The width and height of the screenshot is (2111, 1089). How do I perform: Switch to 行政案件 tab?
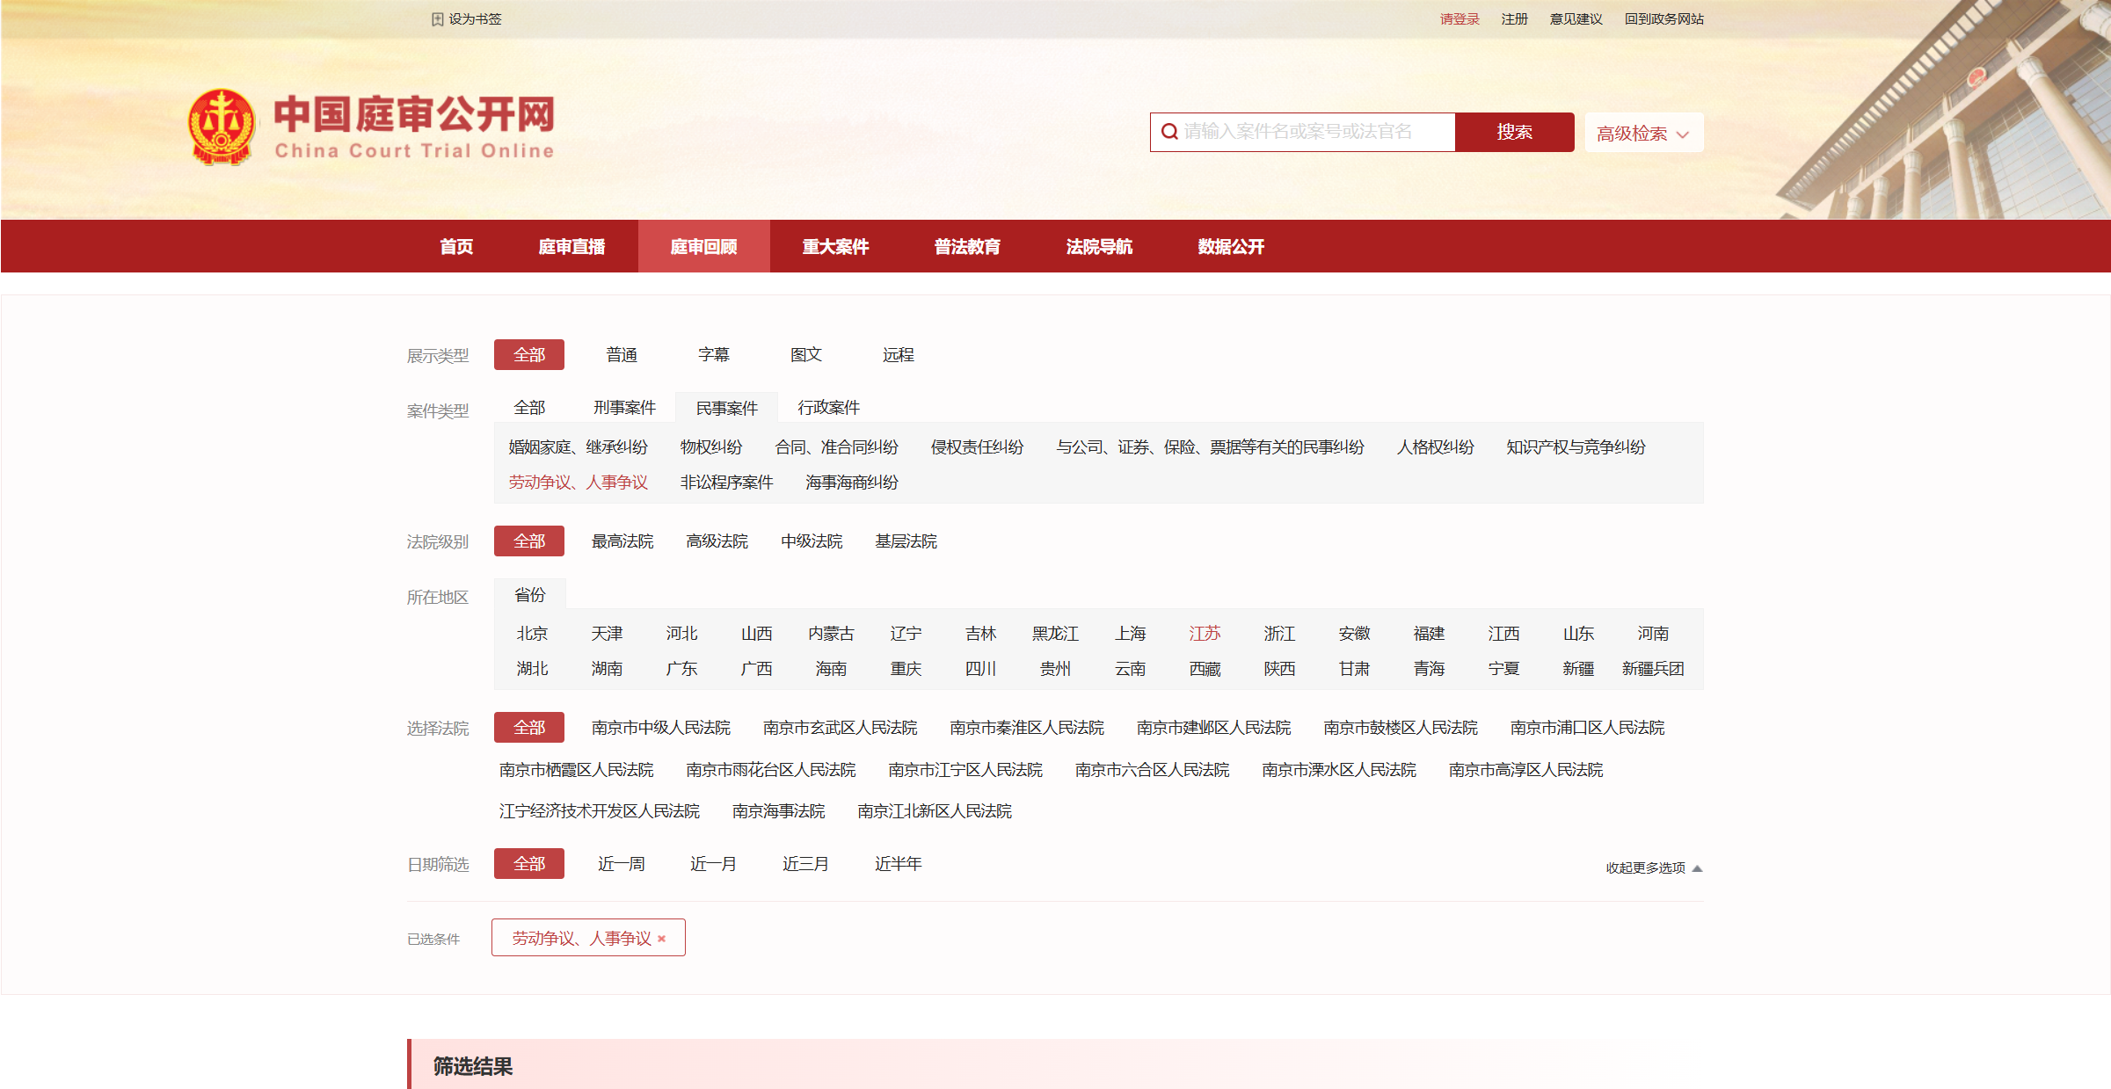pos(828,408)
